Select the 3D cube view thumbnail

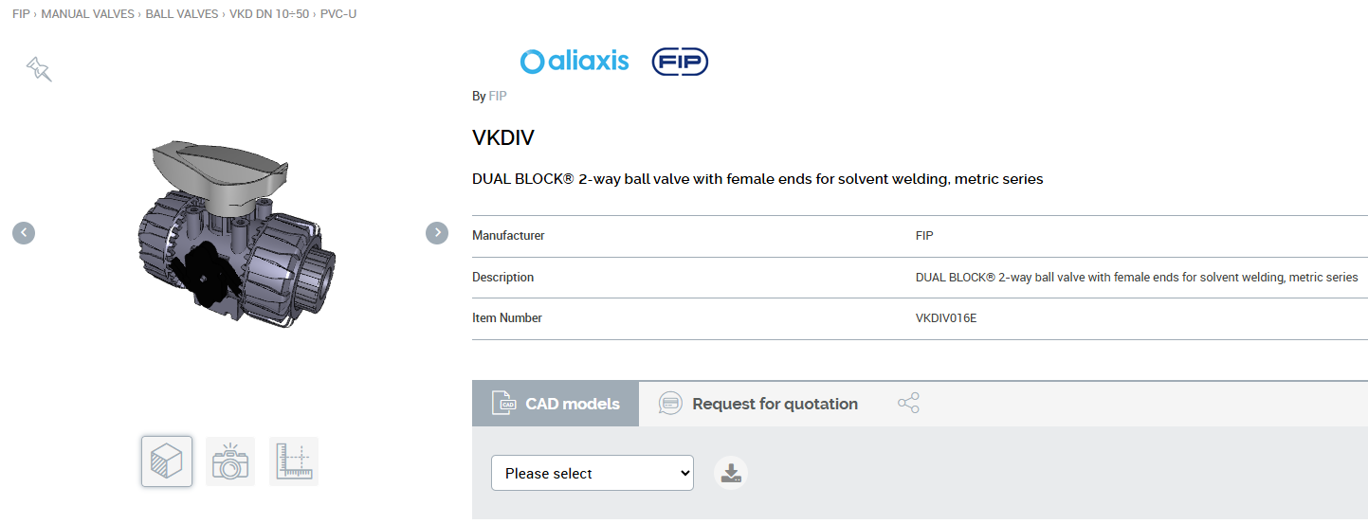(167, 461)
